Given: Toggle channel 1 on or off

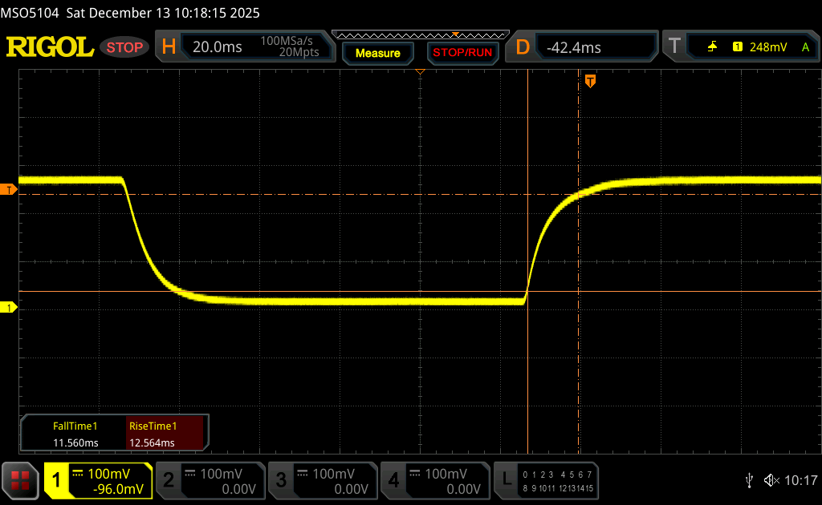Looking at the screenshot, I should pos(98,480).
